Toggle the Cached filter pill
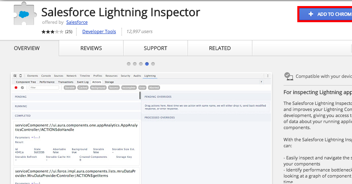 [x=83, y=88]
